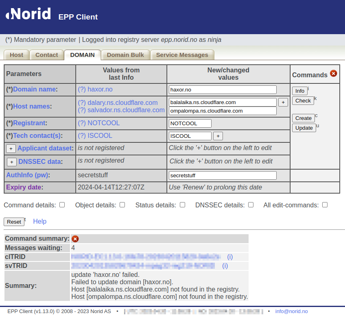The width and height of the screenshot is (345, 320).
Task: Click the red close icon beside Commands
Action: coord(333,74)
